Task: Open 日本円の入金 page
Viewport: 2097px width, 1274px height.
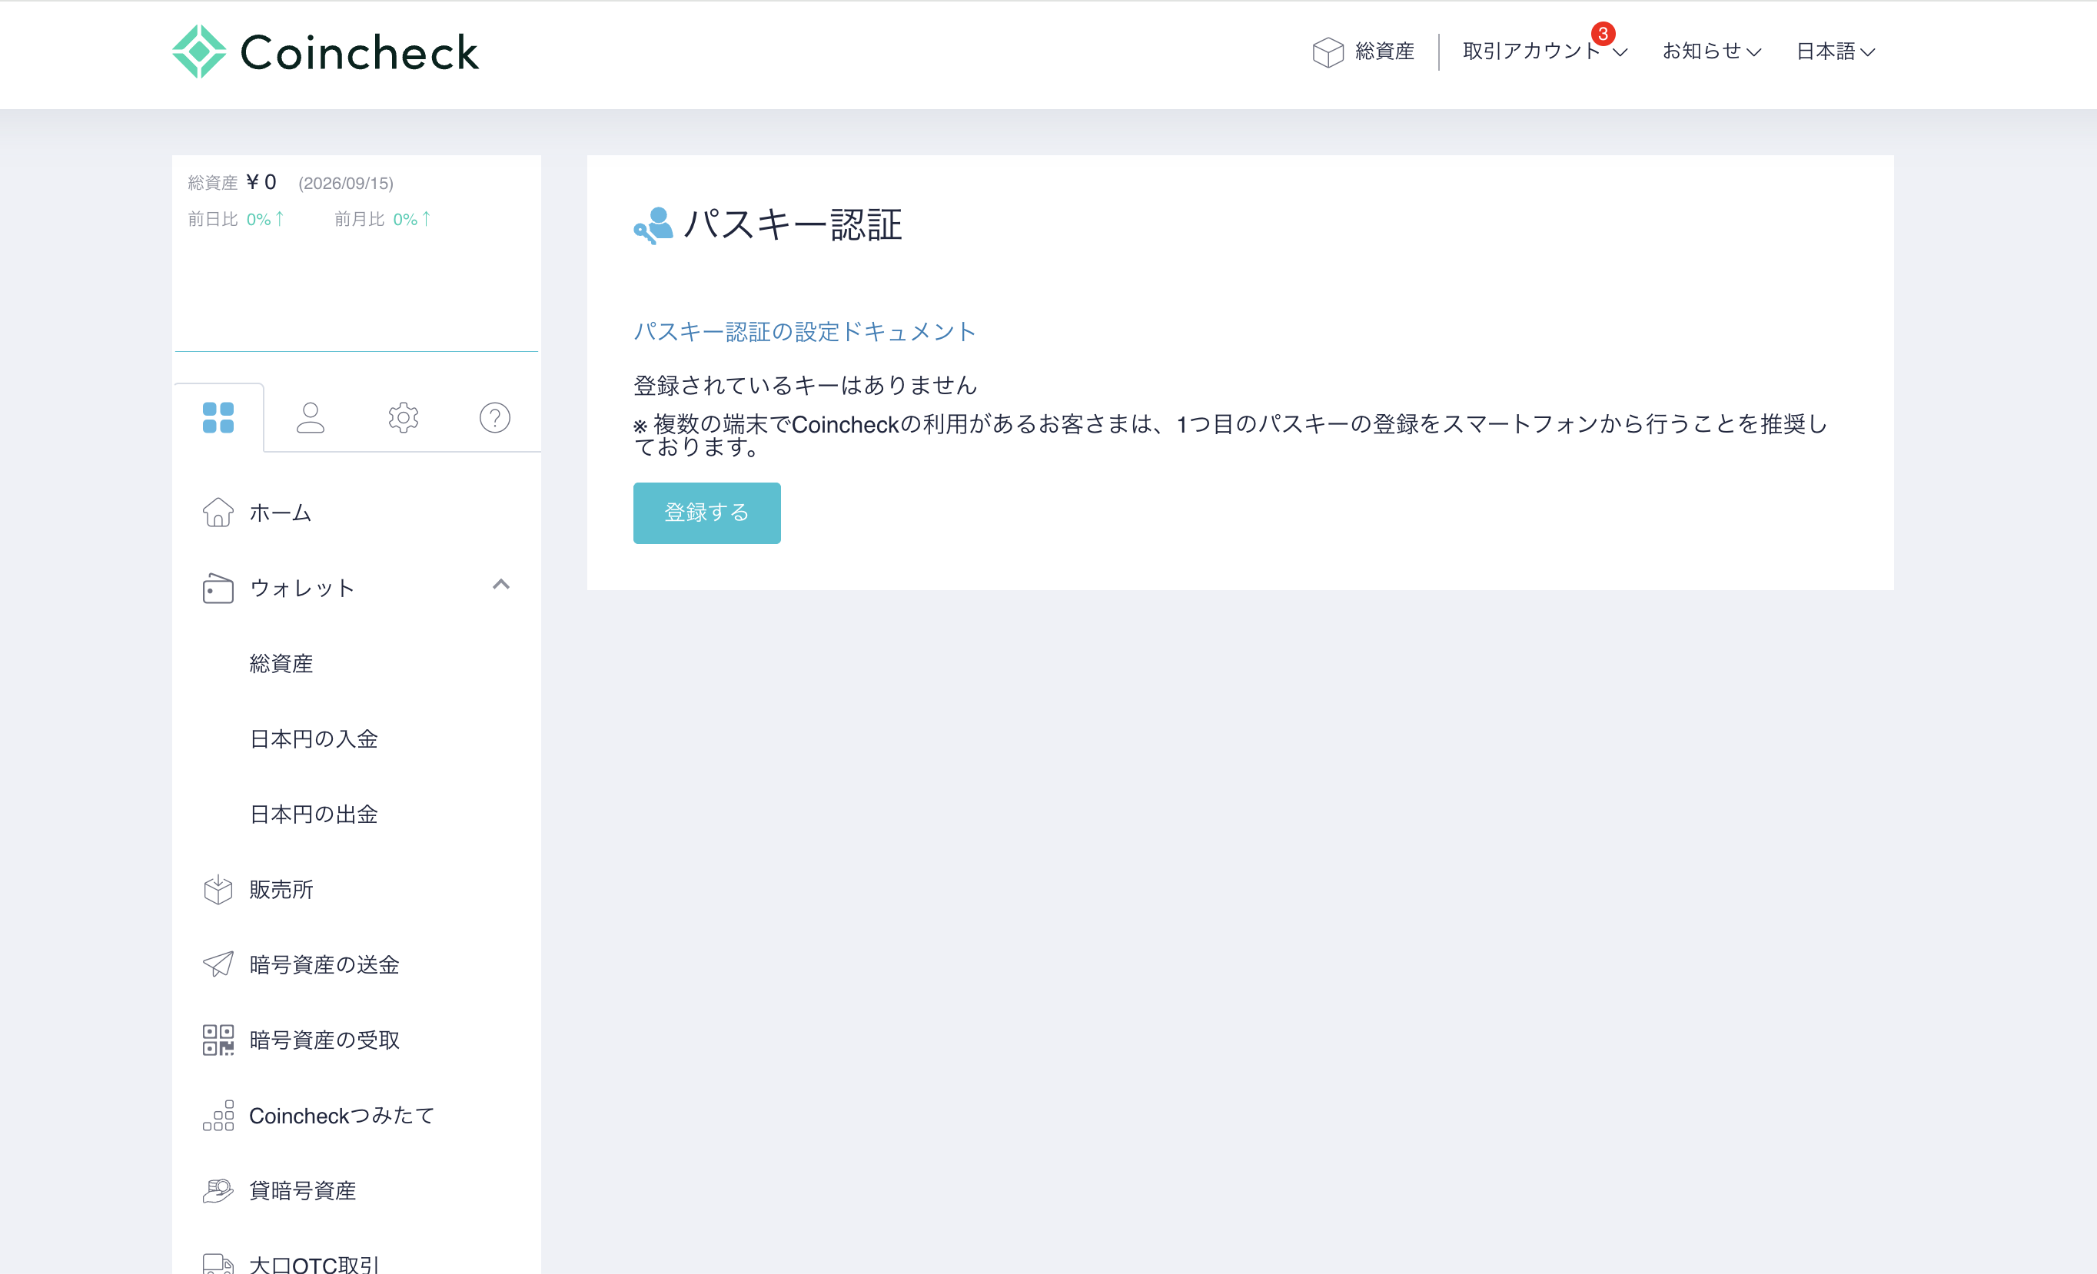Action: pyautogui.click(x=314, y=739)
